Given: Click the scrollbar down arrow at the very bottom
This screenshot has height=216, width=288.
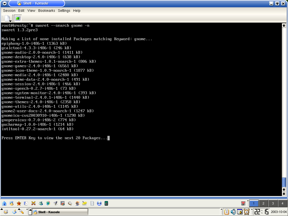Looking at the screenshot, I should point(284,193).
